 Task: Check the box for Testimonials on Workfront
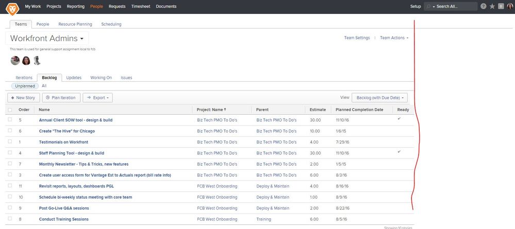click(10, 142)
